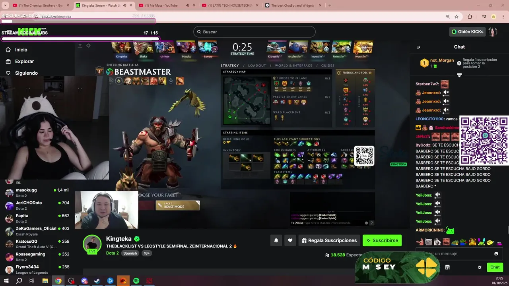Click the Spanish language tag
Image resolution: width=509 pixels, height=286 pixels.
point(130,253)
